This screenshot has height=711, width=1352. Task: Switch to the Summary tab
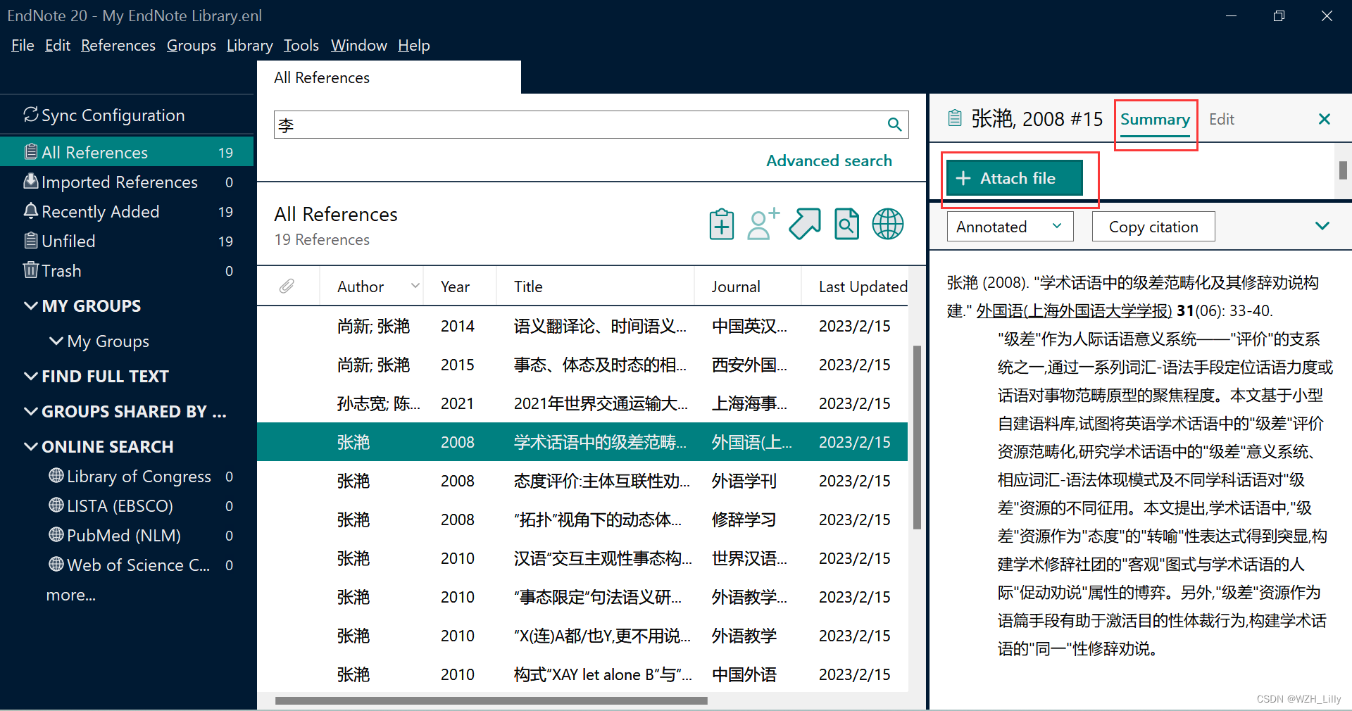pyautogui.click(x=1155, y=119)
